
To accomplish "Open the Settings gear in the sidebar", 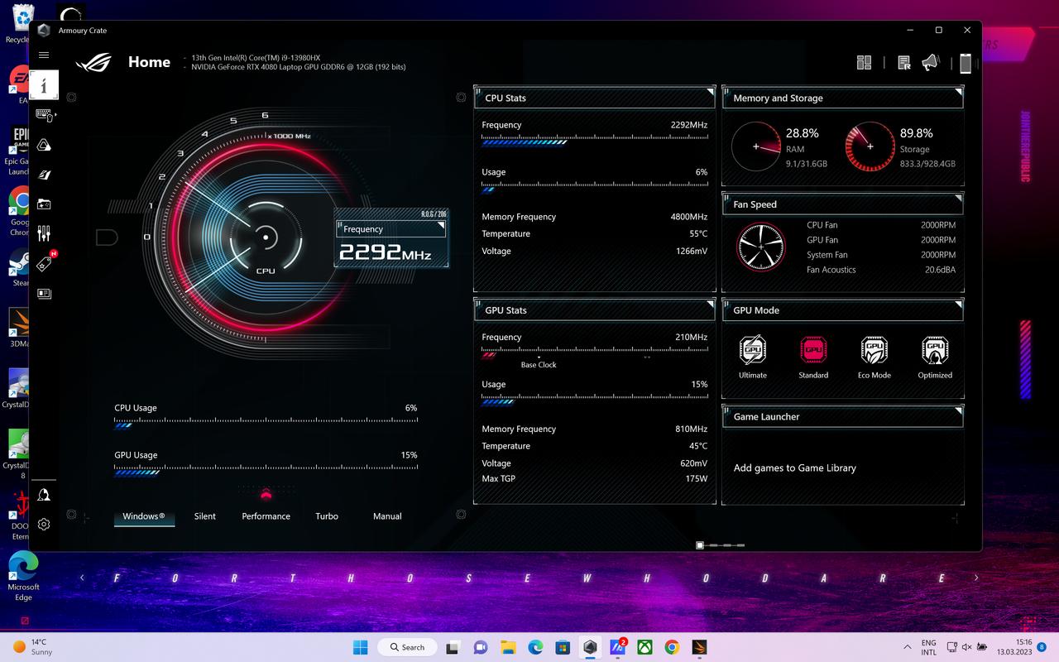I will click(x=44, y=524).
